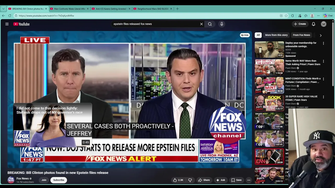Open options for Items Worth WAY More
335x188 pixels.
point(323,61)
